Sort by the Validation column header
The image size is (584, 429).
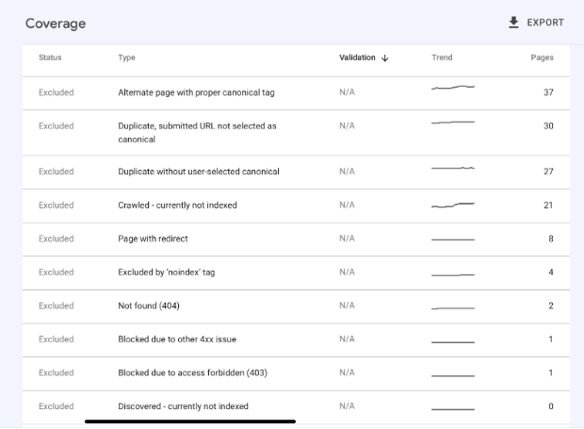(x=357, y=58)
